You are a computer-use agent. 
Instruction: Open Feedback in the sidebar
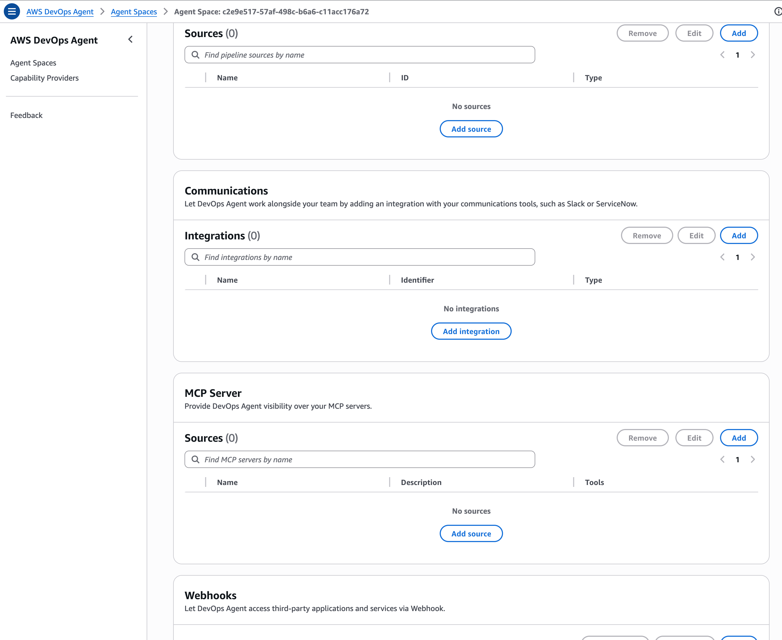[x=26, y=116]
